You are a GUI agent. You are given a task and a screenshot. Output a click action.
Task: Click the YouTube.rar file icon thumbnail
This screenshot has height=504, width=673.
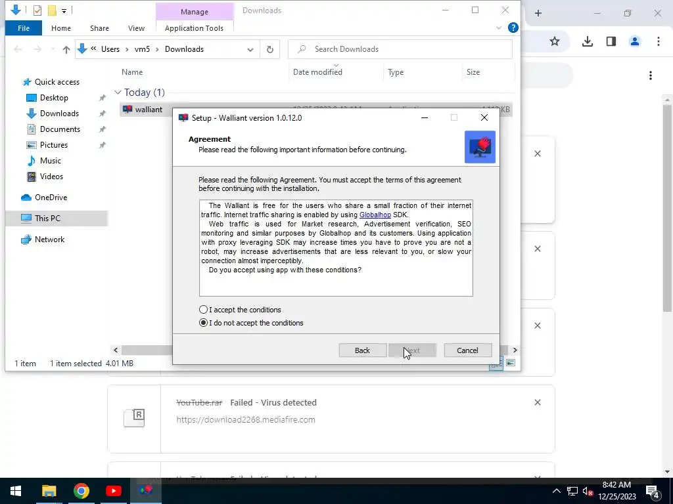[134, 418]
